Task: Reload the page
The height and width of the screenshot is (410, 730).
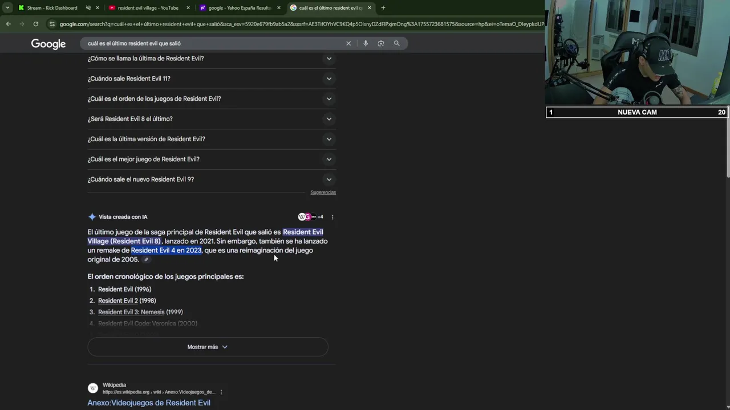Action: pyautogui.click(x=35, y=24)
